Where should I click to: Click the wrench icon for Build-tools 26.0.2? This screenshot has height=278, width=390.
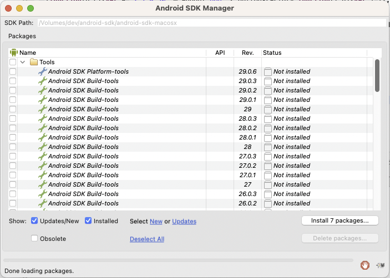pos(43,204)
